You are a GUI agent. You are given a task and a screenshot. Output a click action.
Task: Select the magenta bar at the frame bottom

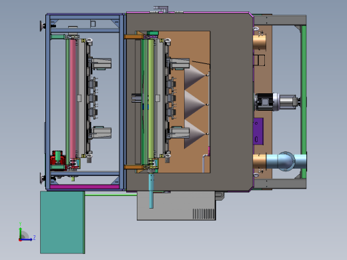(x=85, y=187)
